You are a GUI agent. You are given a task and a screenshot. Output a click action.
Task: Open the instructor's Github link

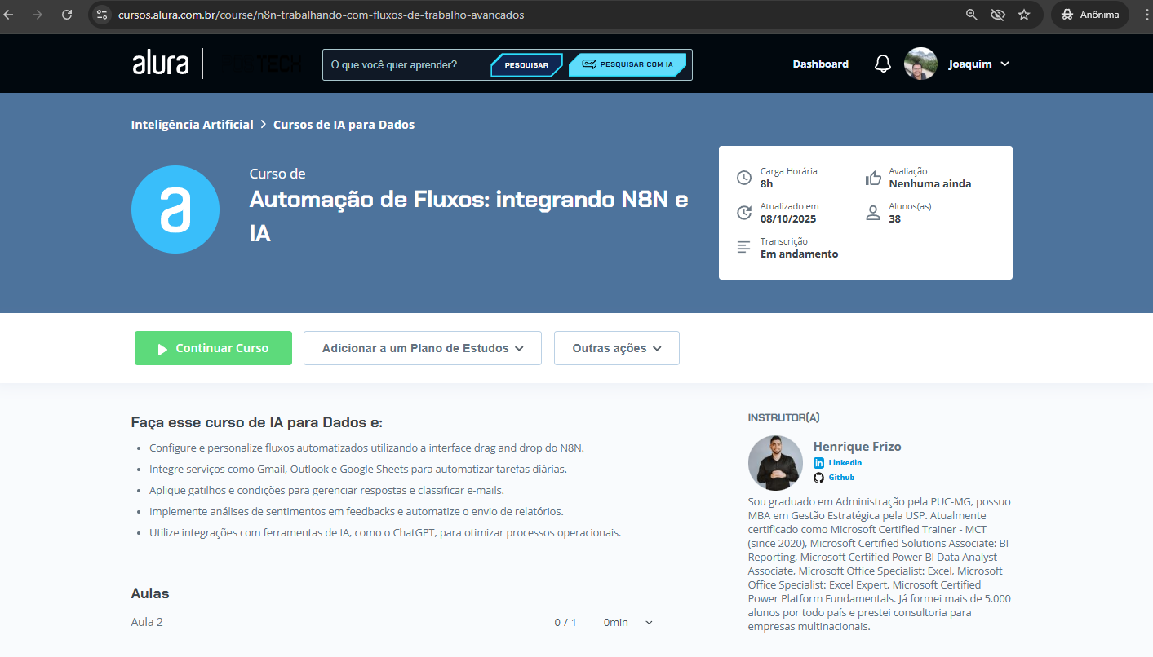tap(842, 478)
